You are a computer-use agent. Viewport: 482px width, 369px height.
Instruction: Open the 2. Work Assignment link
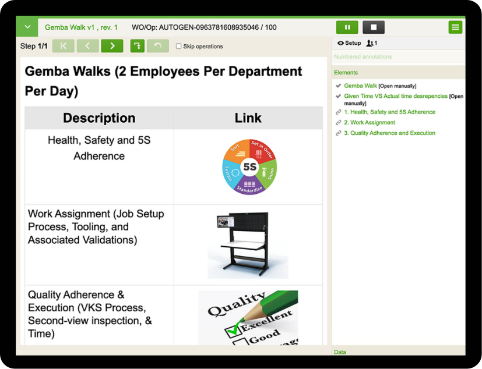tap(369, 122)
